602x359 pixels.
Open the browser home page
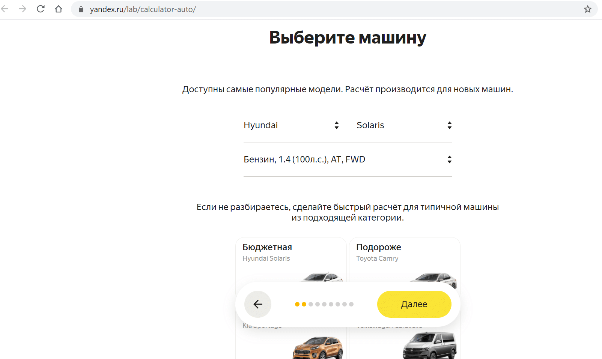coord(59,9)
